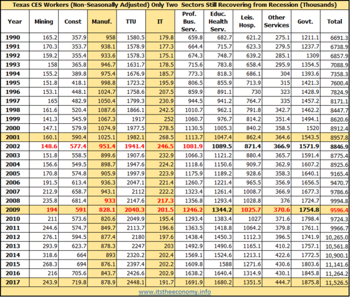Select the IT column header
350x297 pixels.
[160, 22]
